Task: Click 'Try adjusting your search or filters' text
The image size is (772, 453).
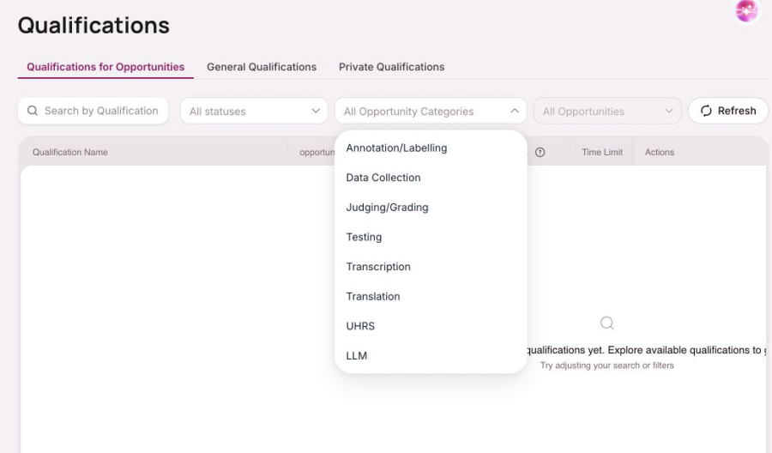Action: point(606,365)
